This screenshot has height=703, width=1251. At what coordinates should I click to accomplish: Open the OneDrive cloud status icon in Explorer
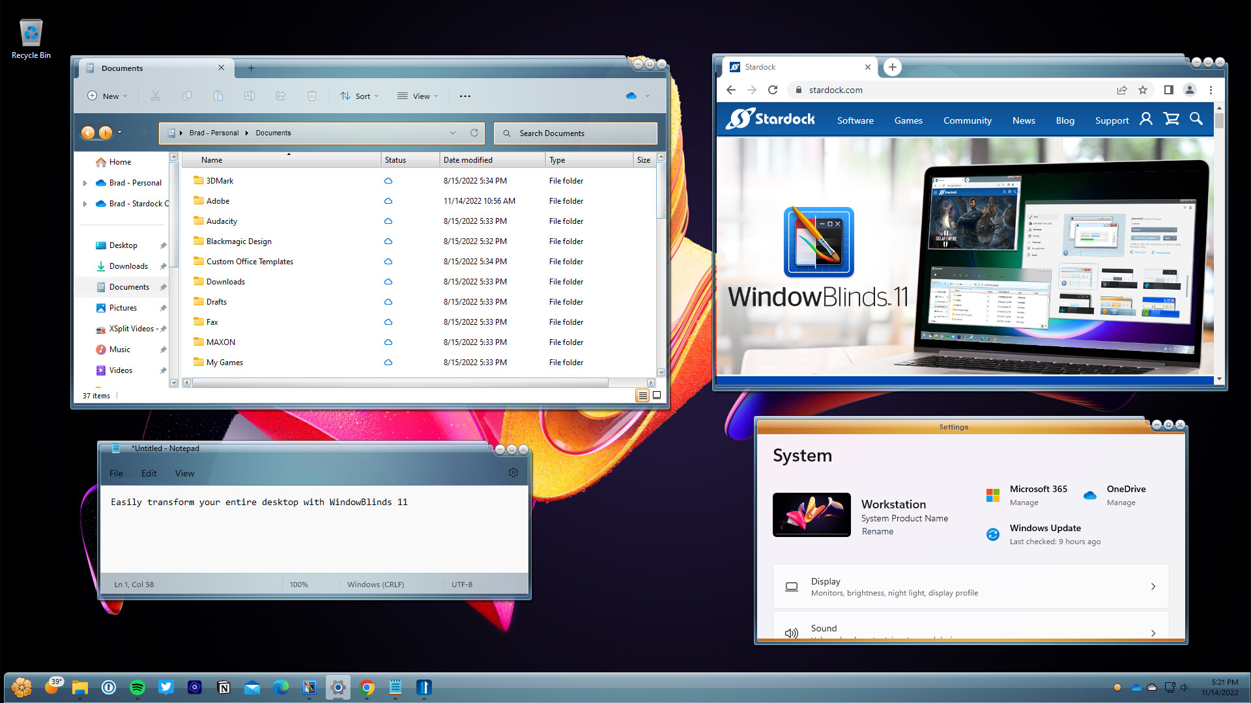tap(631, 96)
